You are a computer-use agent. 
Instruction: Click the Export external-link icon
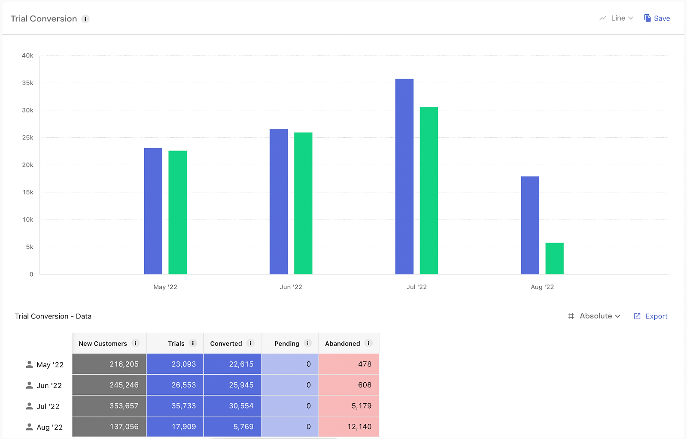point(637,316)
